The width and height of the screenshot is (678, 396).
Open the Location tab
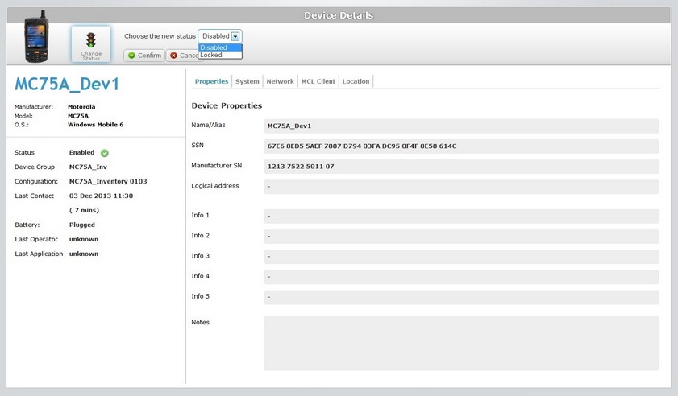[x=356, y=81]
